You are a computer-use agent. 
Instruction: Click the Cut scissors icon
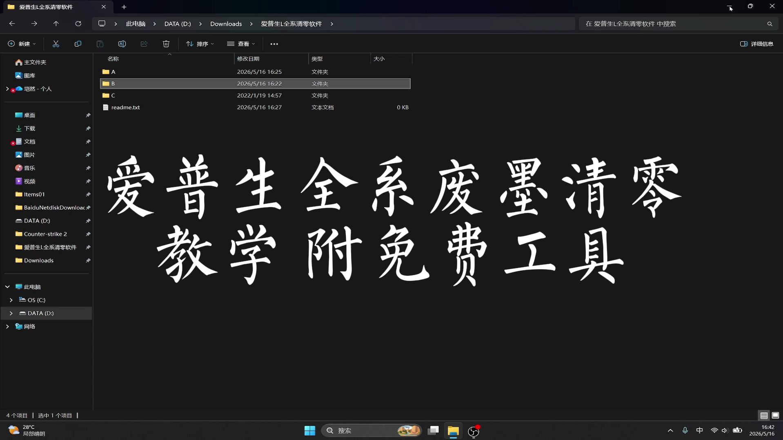(56, 44)
